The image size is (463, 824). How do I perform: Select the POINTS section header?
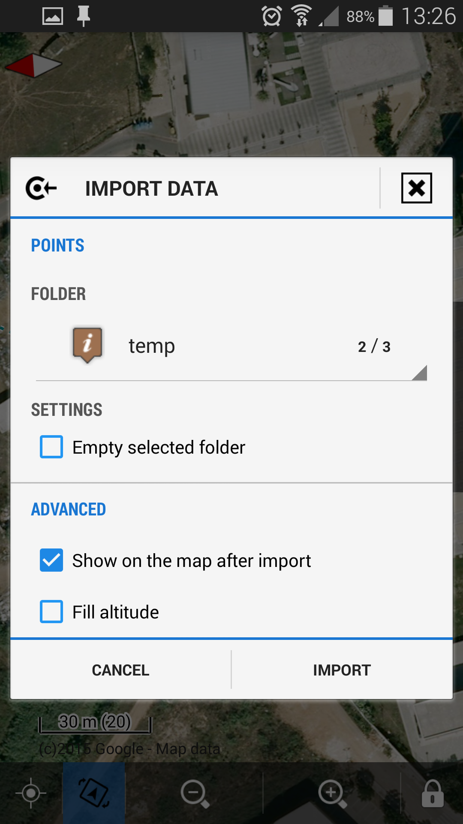[x=58, y=245]
